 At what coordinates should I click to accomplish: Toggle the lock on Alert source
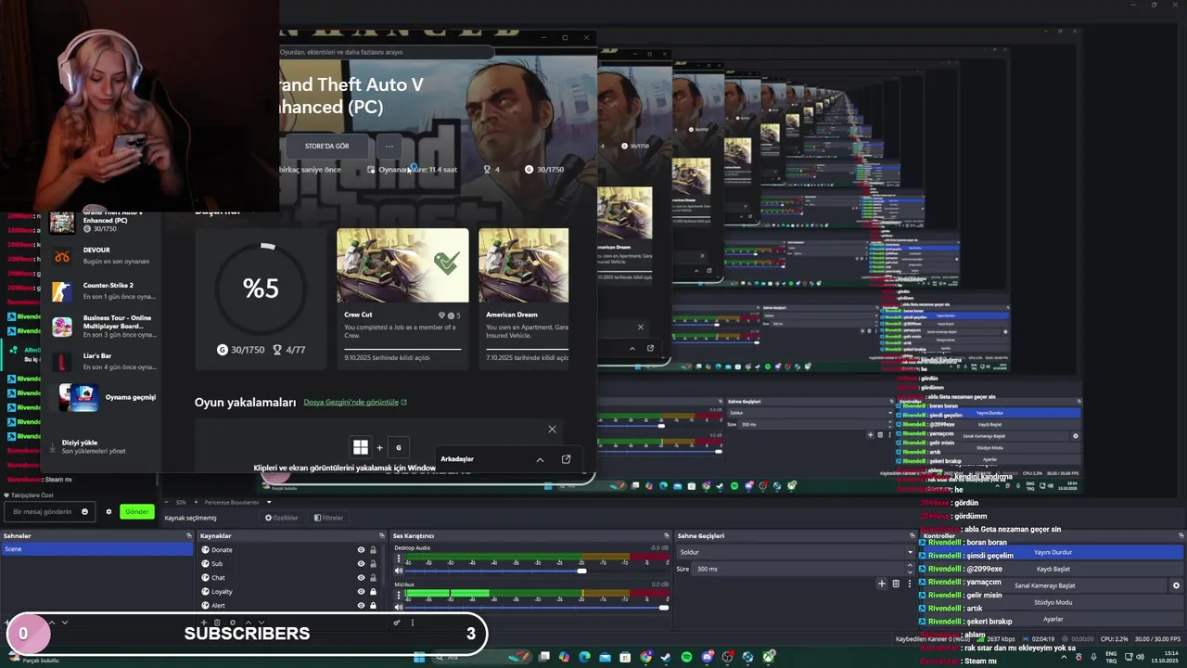(373, 606)
